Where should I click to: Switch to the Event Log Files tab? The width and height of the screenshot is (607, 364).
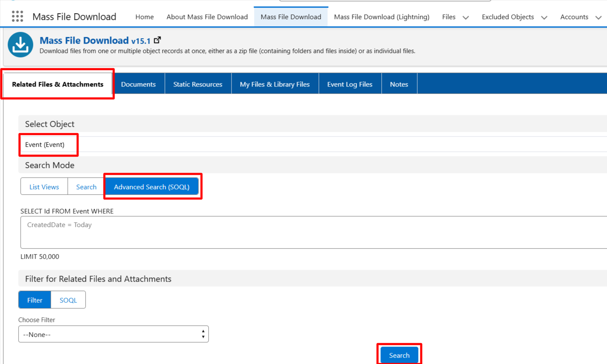(x=350, y=84)
